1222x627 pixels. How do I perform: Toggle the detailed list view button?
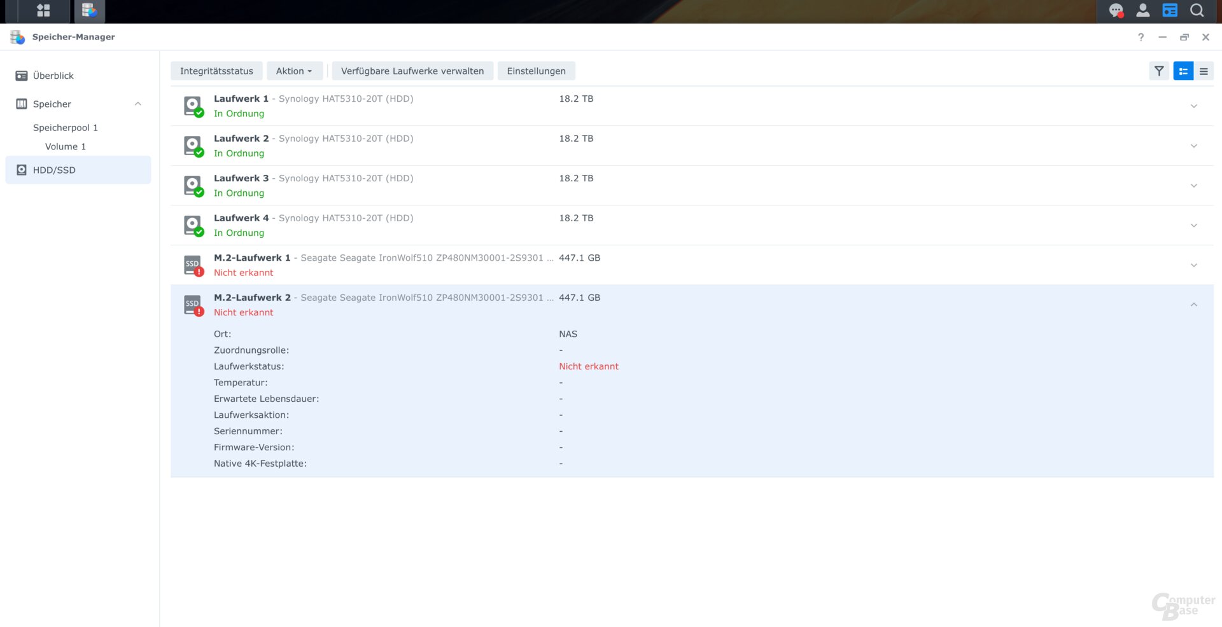1183,71
